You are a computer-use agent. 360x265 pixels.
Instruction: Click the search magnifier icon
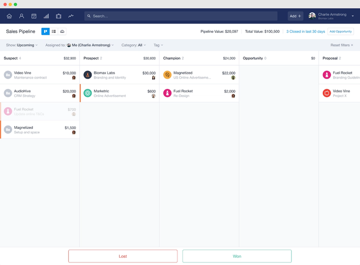[x=89, y=16]
